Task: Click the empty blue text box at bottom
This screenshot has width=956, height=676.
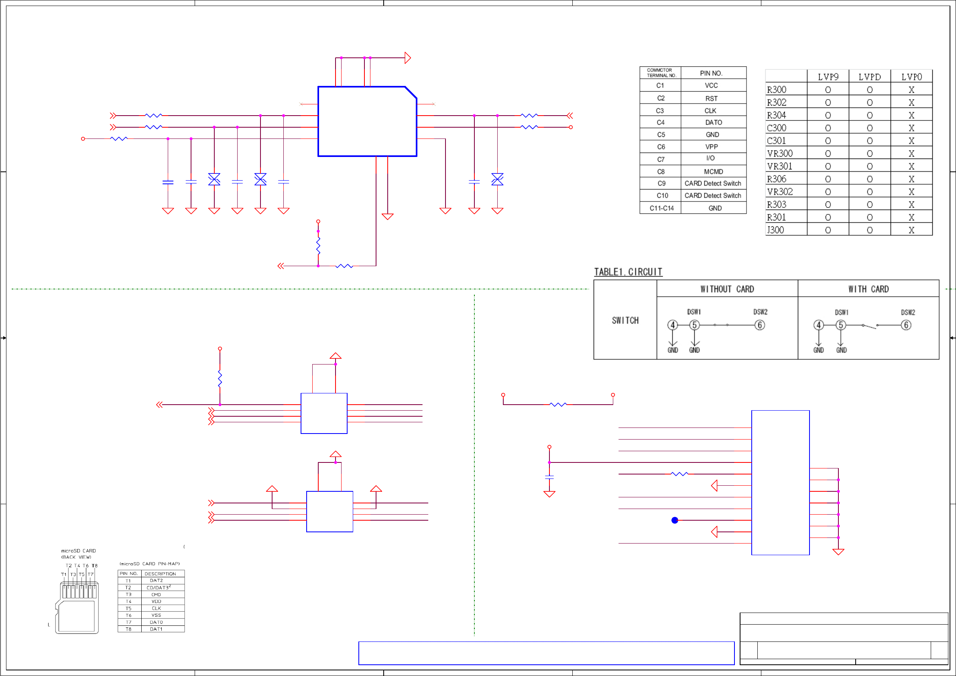Action: click(546, 653)
